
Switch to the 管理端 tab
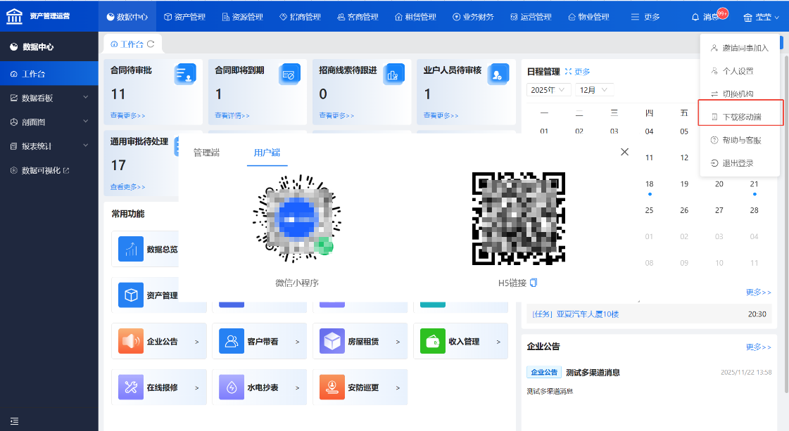click(x=207, y=153)
